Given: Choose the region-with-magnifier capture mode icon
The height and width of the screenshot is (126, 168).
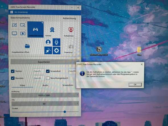Looking at the screenshot, I should click(14, 25).
